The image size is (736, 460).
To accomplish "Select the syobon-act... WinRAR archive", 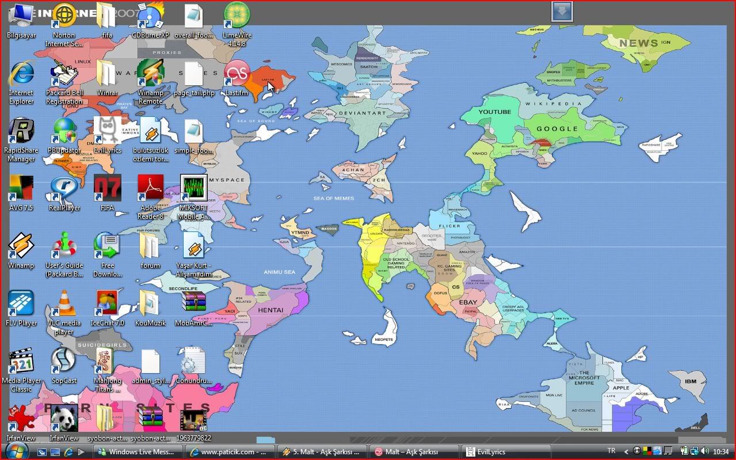I will (150, 423).
